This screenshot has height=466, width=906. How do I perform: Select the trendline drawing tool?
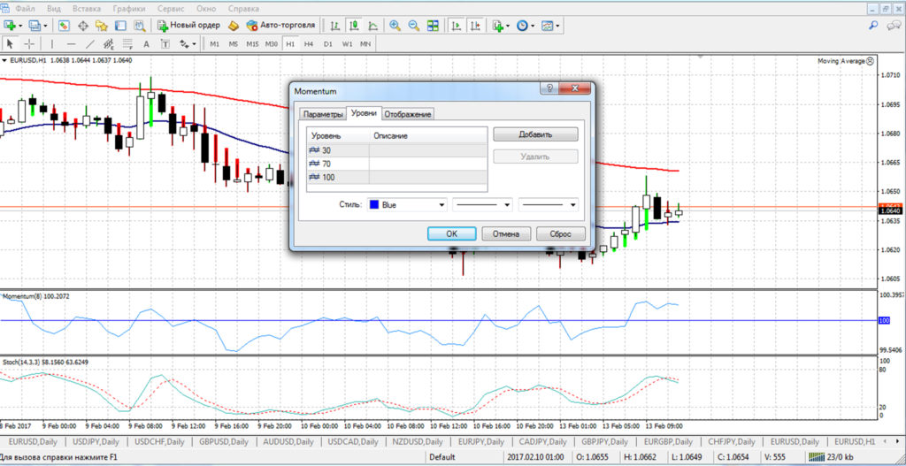[89, 43]
